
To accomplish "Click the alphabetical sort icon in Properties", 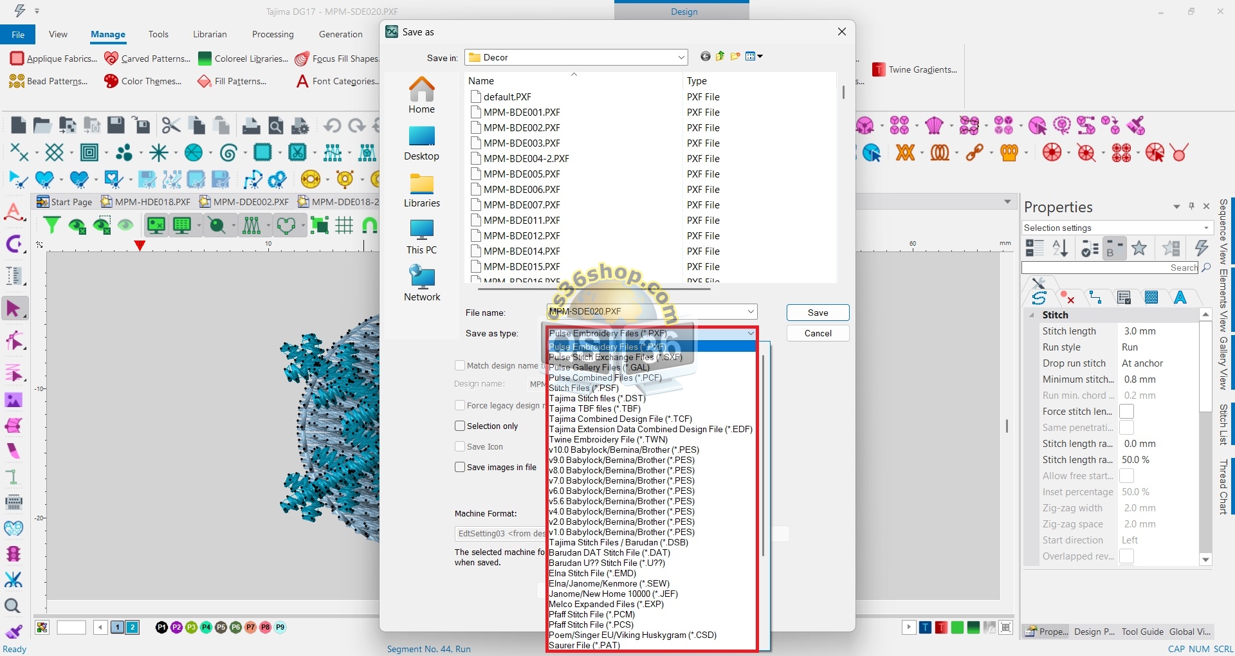I will (x=1060, y=248).
